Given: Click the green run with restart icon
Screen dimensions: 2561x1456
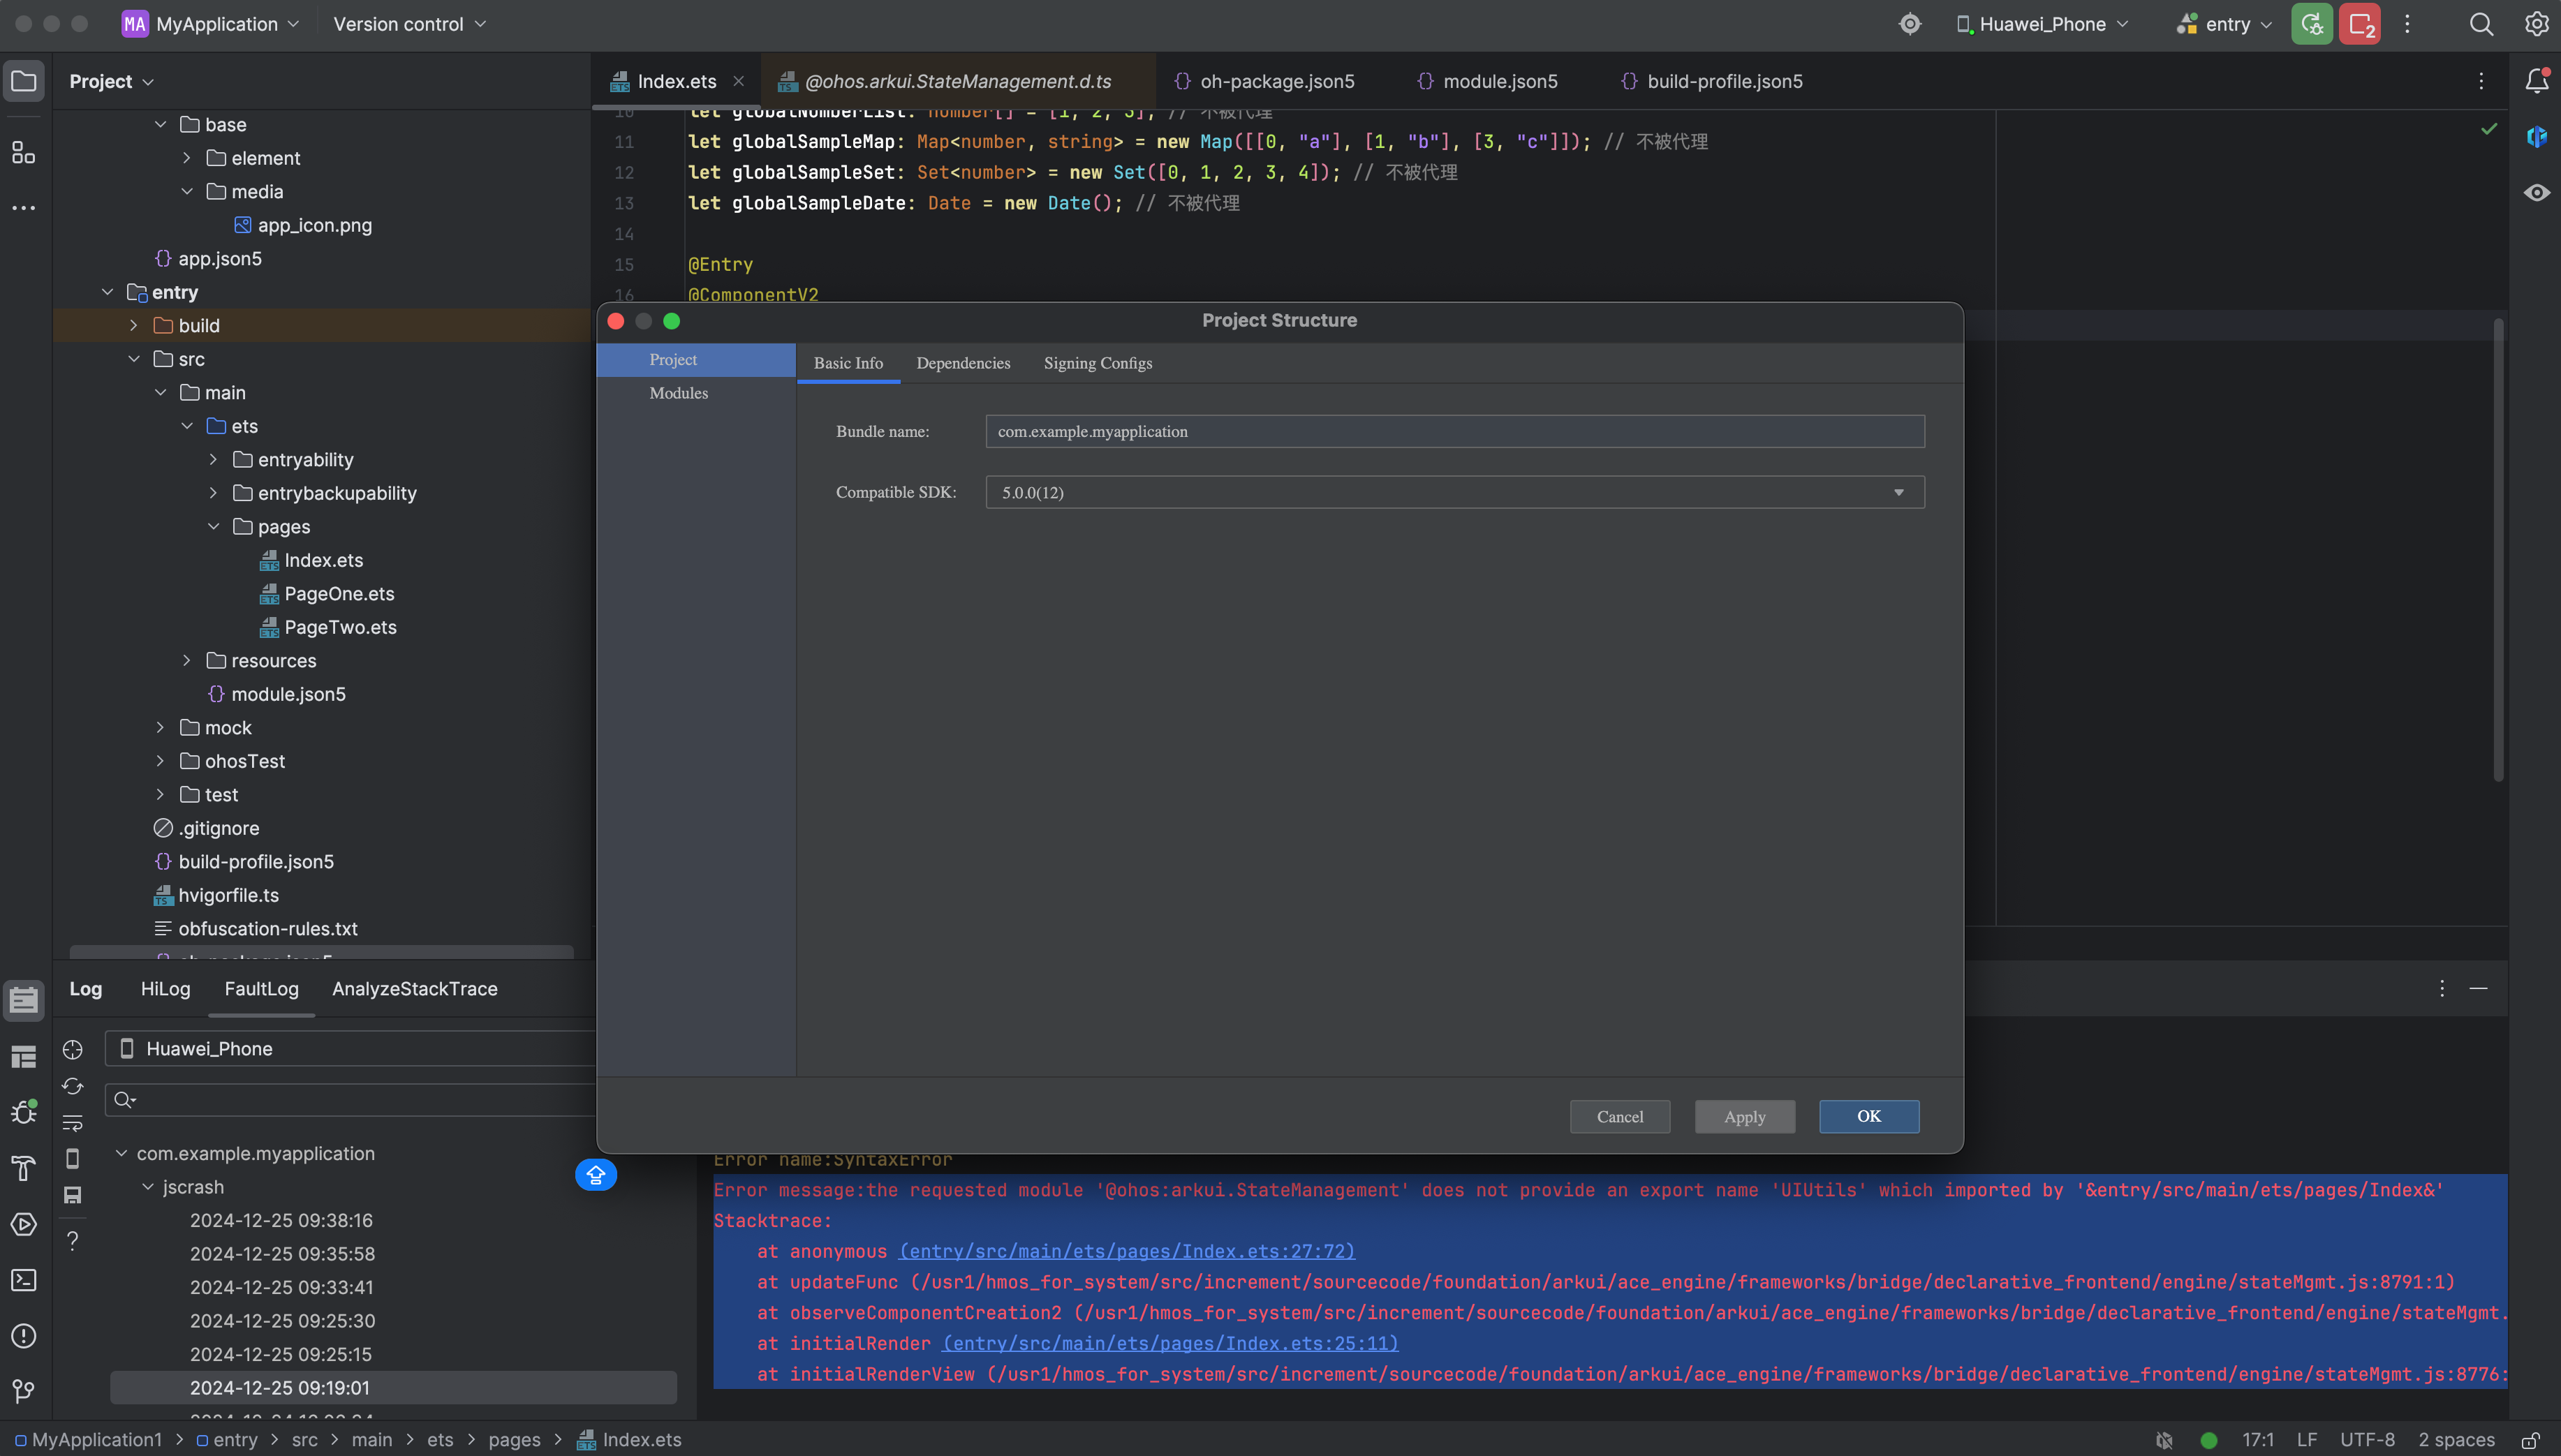Looking at the screenshot, I should click(x=2311, y=24).
